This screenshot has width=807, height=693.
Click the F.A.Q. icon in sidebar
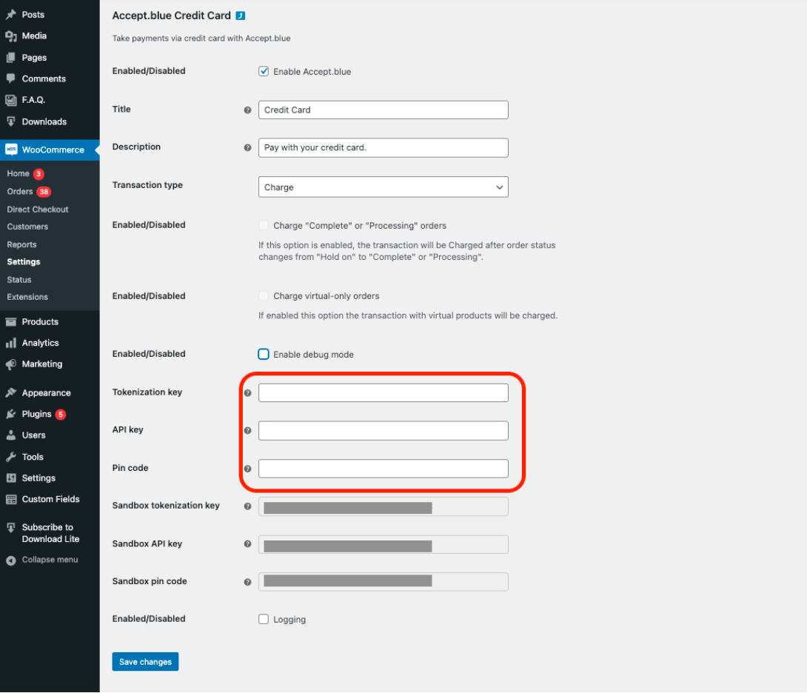(x=11, y=100)
